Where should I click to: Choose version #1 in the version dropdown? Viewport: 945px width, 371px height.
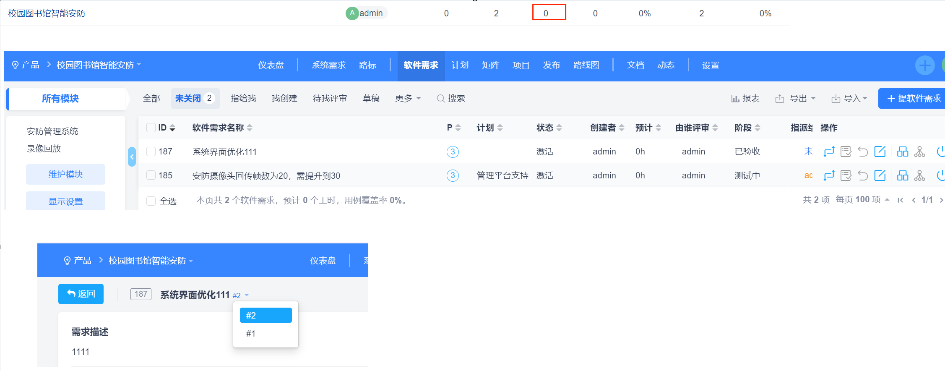(x=251, y=334)
